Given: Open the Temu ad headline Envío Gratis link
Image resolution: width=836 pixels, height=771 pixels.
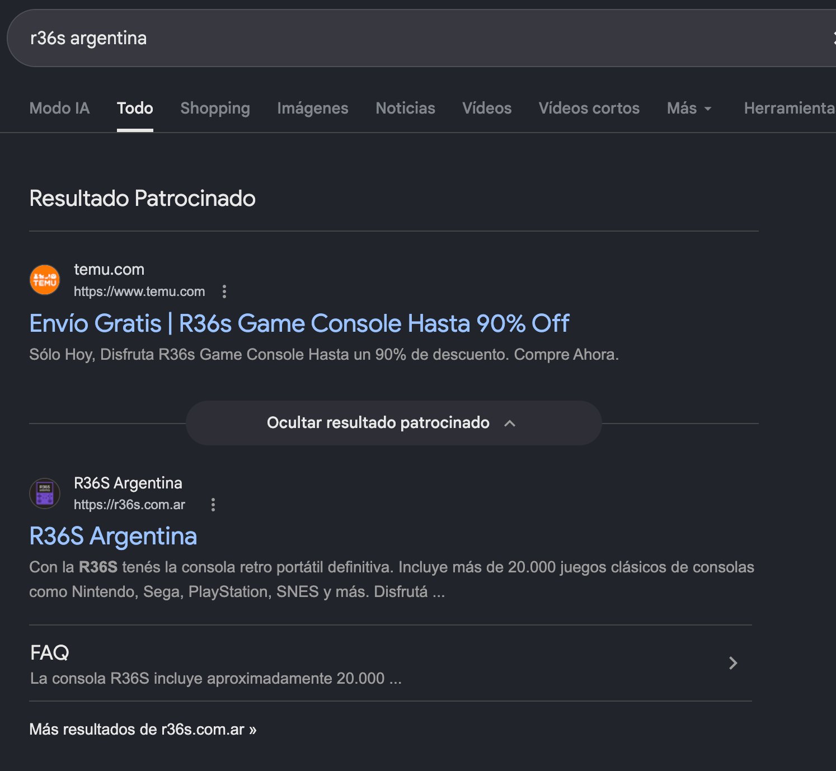Looking at the screenshot, I should 299,323.
